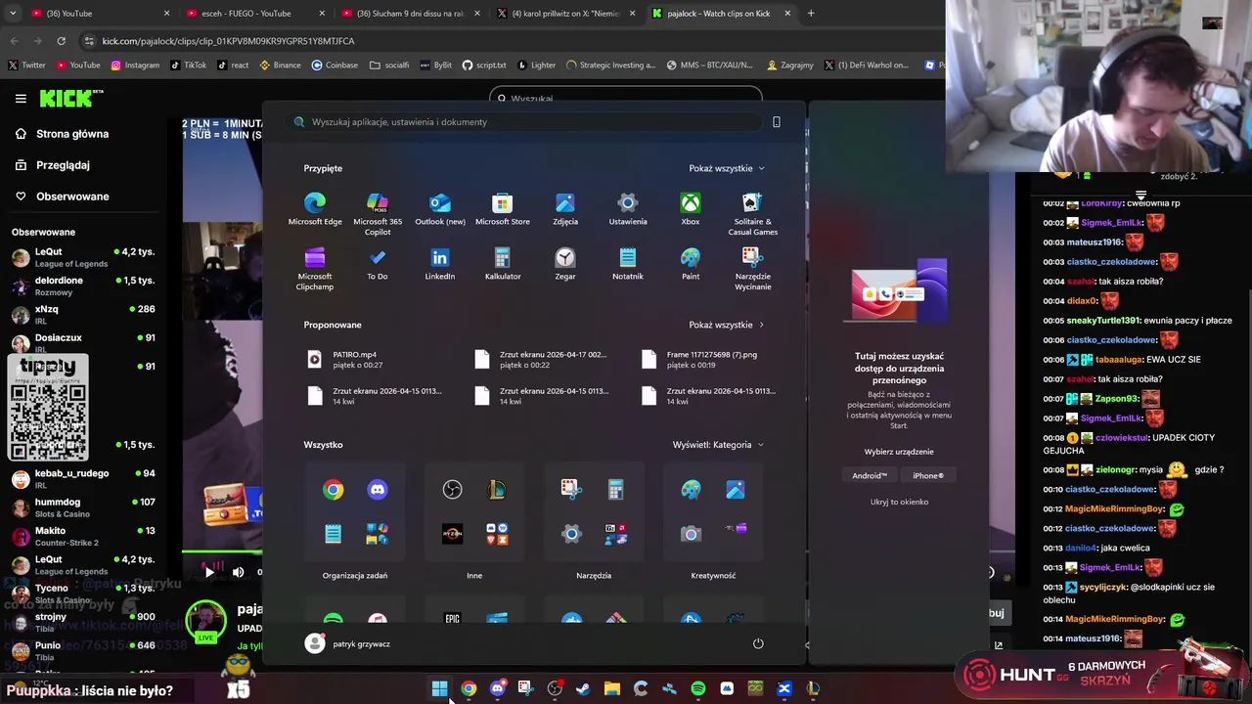The width and height of the screenshot is (1252, 704).
Task: Reload the Kick page
Action: [x=61, y=41]
